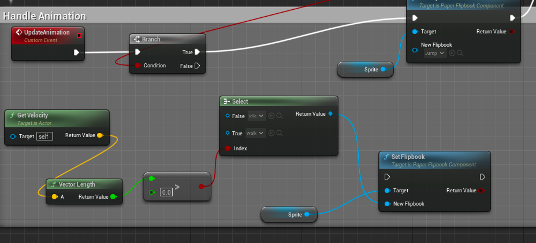The width and height of the screenshot is (536, 243).
Task: Click use-selected-asset arrow next to Walk dropdown
Action: pyautogui.click(x=271, y=133)
